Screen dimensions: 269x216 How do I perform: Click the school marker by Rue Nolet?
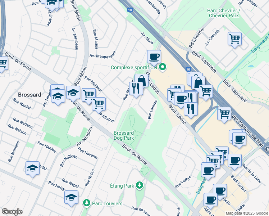click(x=33, y=168)
